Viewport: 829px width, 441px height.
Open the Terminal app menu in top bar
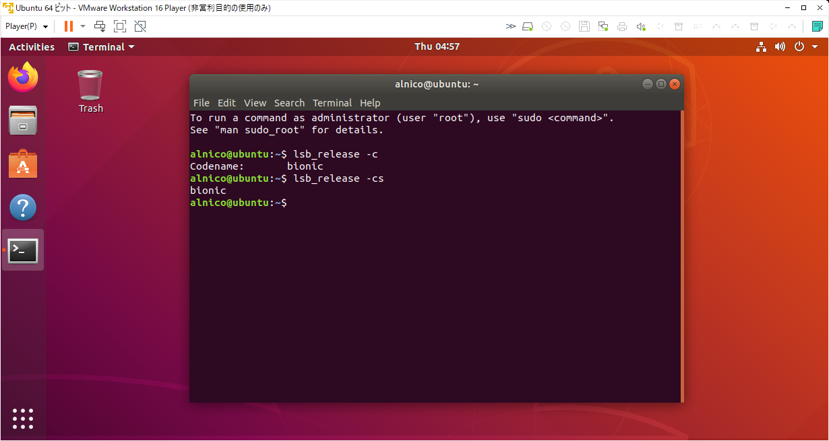[101, 46]
